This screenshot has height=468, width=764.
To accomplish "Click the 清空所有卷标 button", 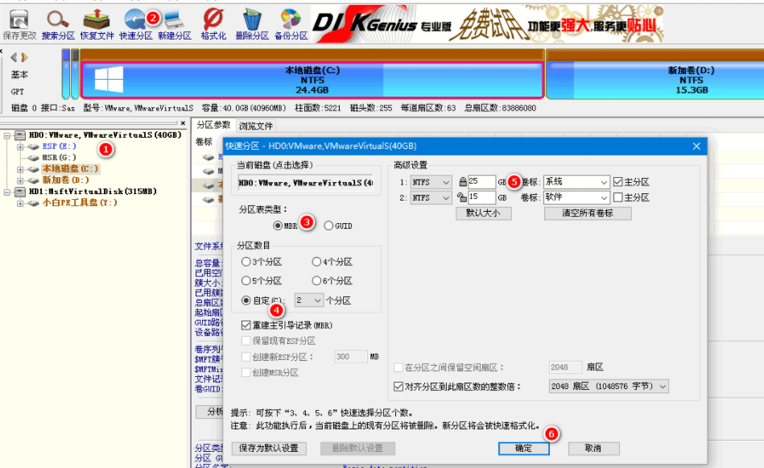I will [588, 213].
